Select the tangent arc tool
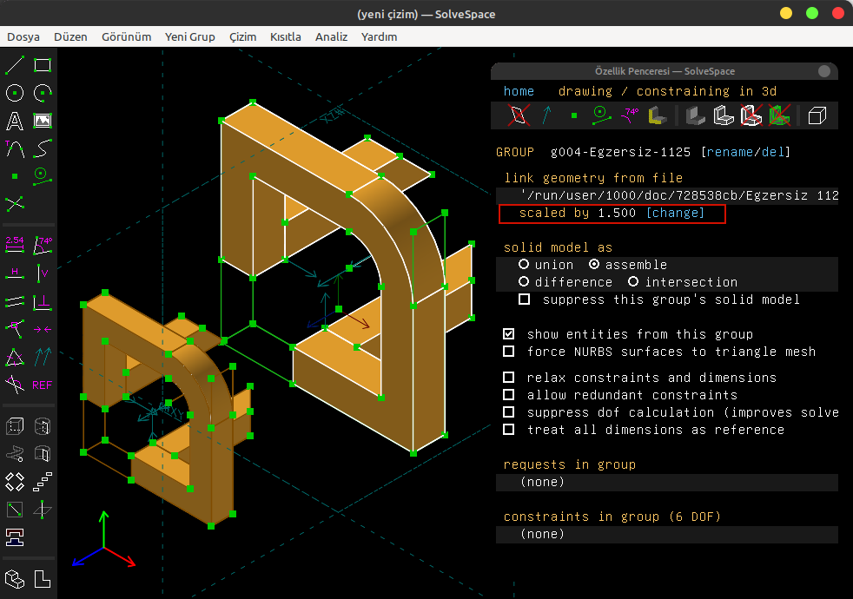This screenshot has height=599, width=853. pyautogui.click(x=15, y=148)
